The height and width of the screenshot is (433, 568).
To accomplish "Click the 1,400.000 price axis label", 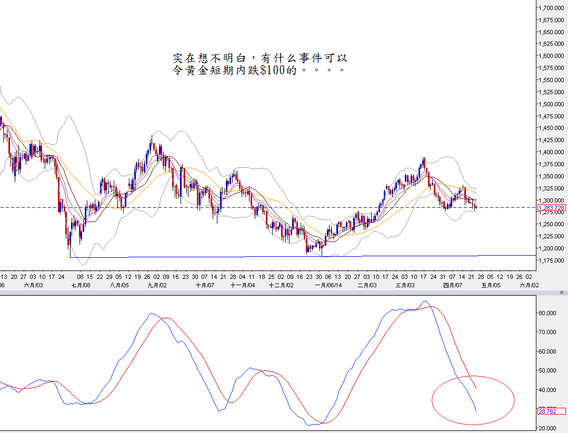I will coord(551,152).
